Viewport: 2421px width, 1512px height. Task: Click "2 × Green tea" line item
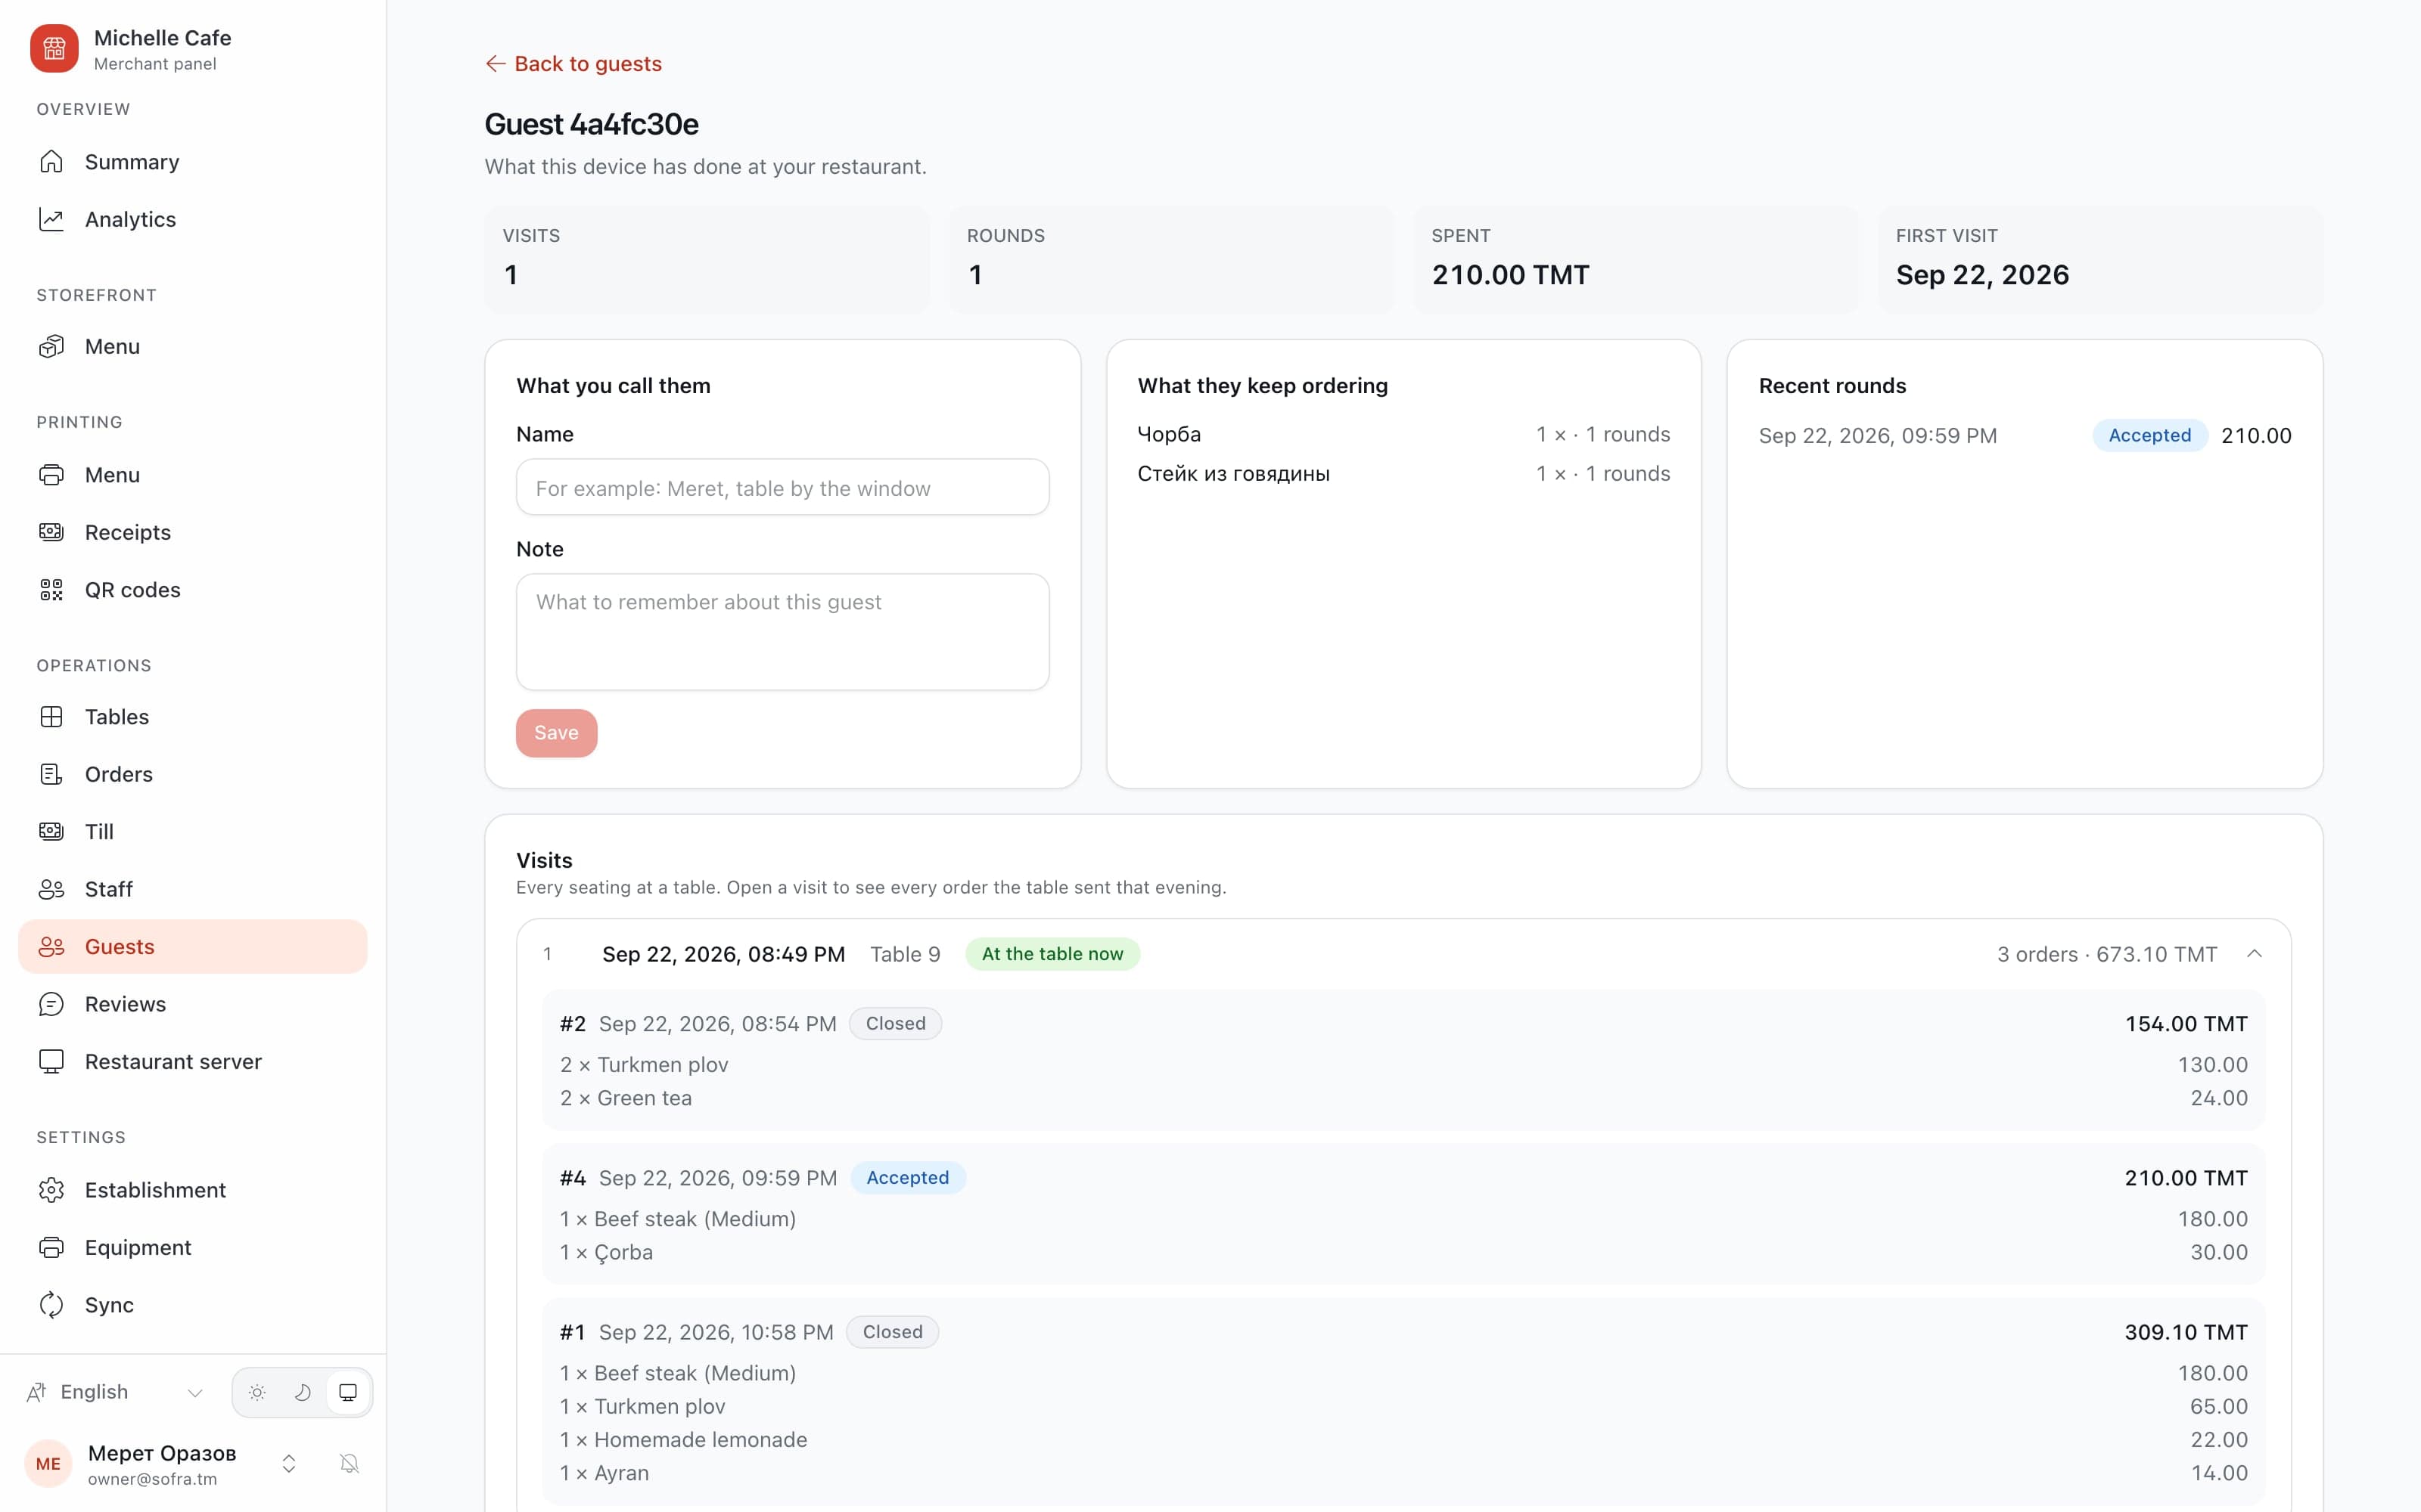626,1098
